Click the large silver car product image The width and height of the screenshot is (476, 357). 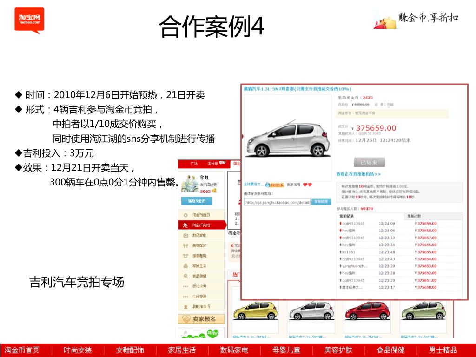coord(287,138)
